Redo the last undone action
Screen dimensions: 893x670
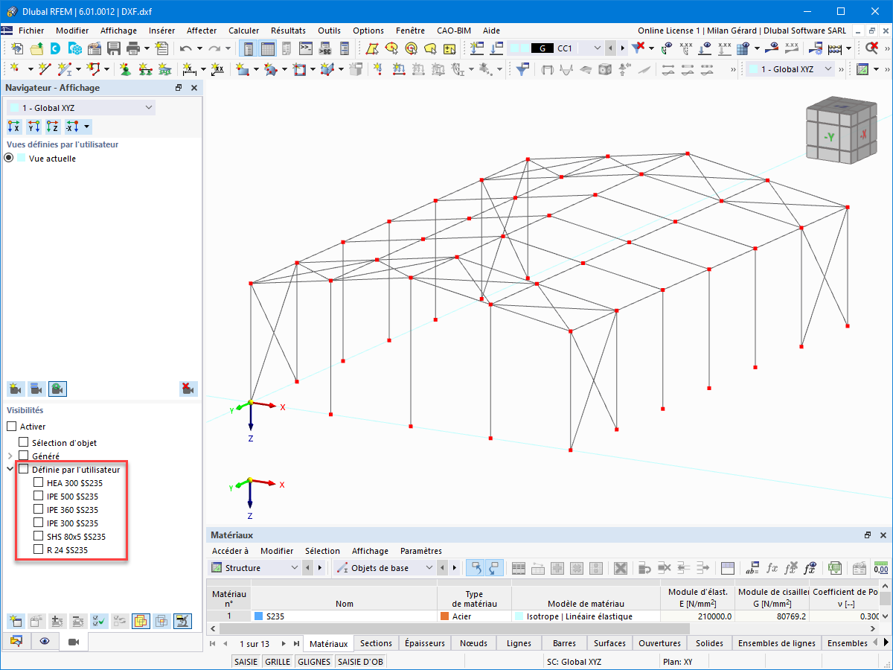[x=215, y=48]
